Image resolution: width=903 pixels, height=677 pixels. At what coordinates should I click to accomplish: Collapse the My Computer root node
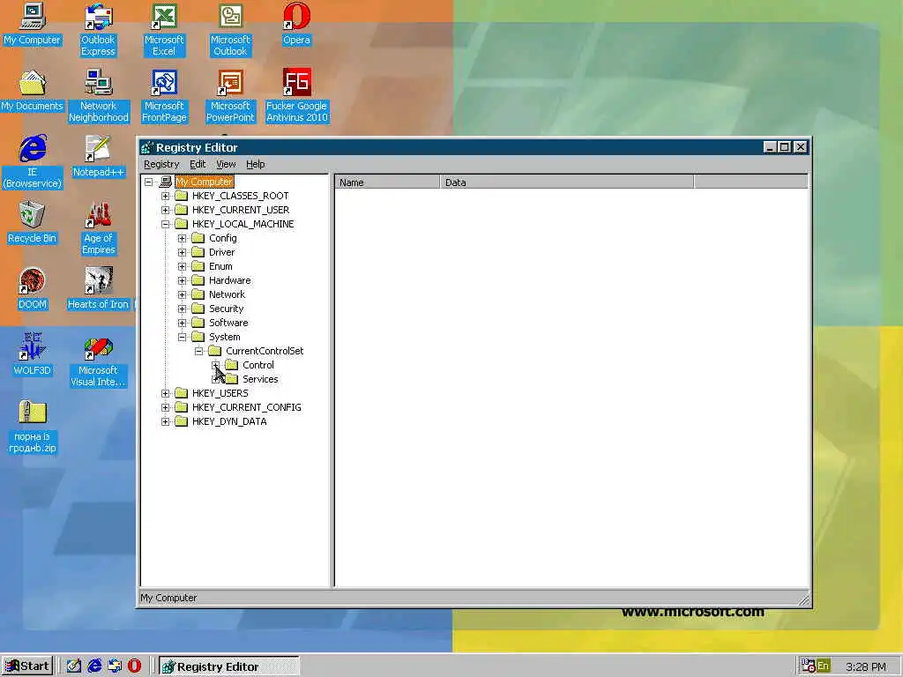(x=148, y=182)
